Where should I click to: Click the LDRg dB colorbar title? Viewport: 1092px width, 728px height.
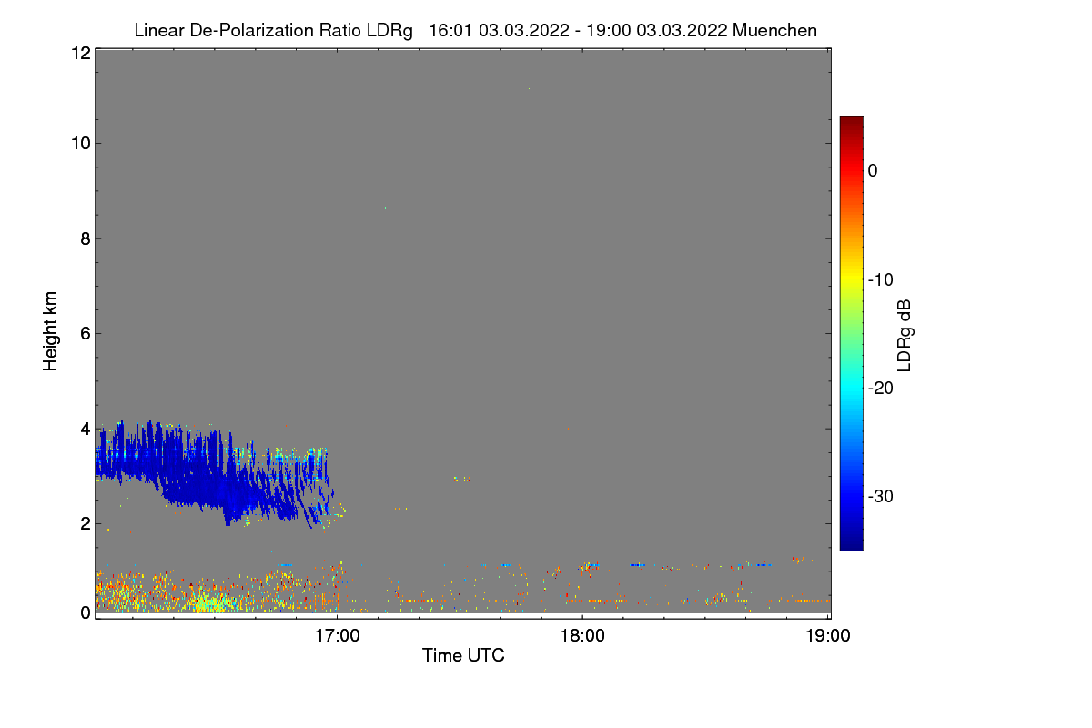tap(905, 334)
